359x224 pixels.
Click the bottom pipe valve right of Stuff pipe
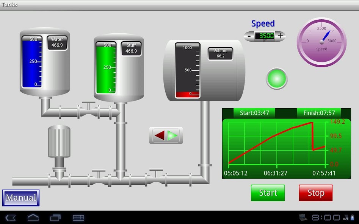(x=156, y=177)
